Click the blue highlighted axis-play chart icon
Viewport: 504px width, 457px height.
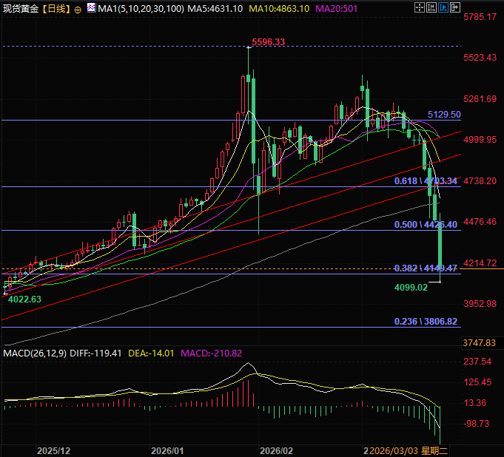[443, 7]
